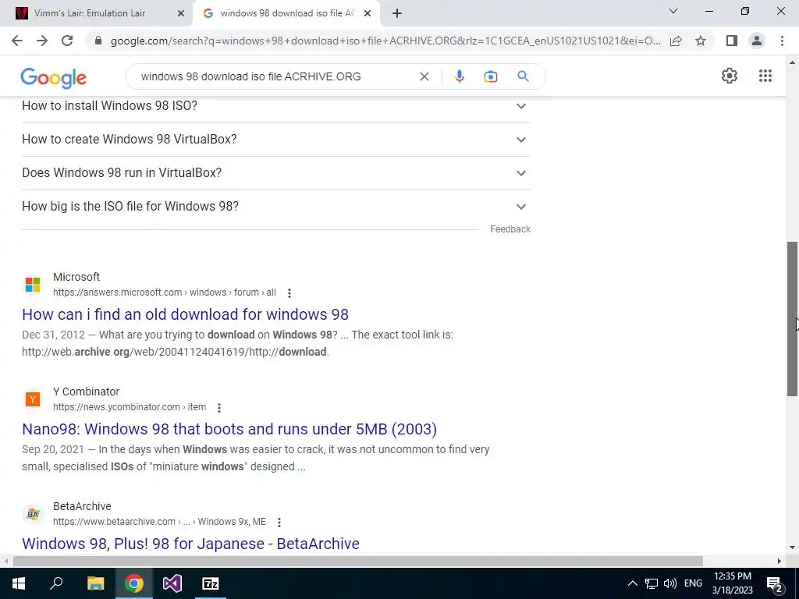Open Nano98 Windows 98 result link
The image size is (799, 599).
pyautogui.click(x=229, y=429)
